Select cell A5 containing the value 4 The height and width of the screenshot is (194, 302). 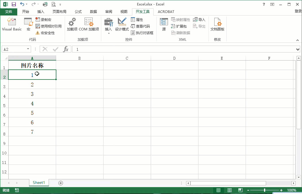pyautogui.click(x=32, y=103)
